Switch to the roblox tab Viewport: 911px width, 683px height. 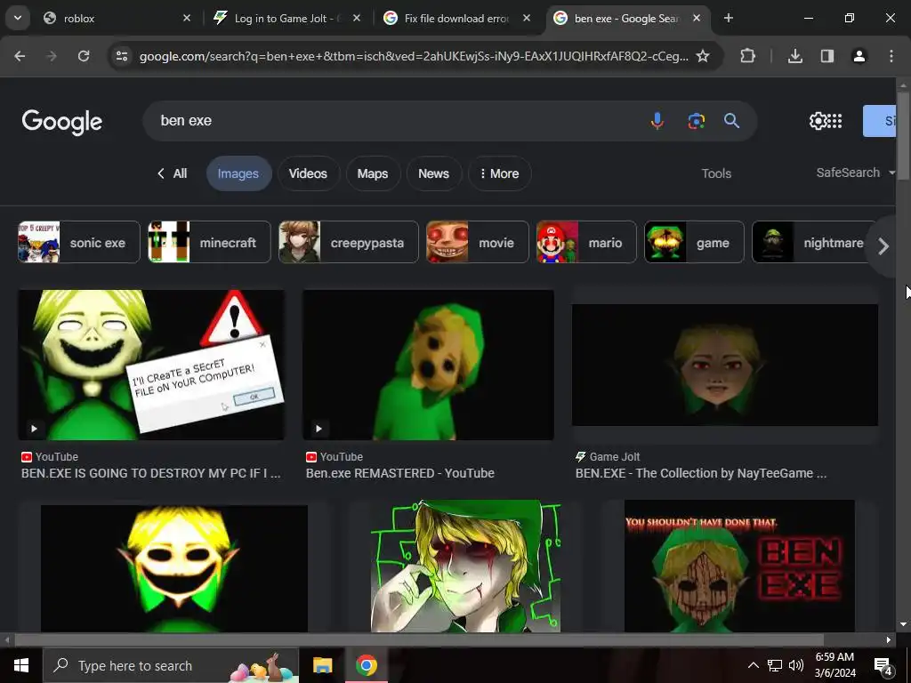109,18
